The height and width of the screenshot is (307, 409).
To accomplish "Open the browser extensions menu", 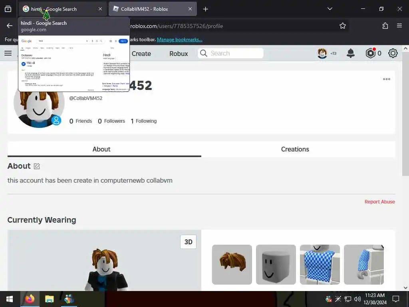I will coord(385,26).
